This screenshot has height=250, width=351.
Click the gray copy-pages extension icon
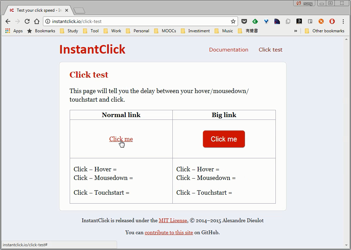(x=288, y=22)
